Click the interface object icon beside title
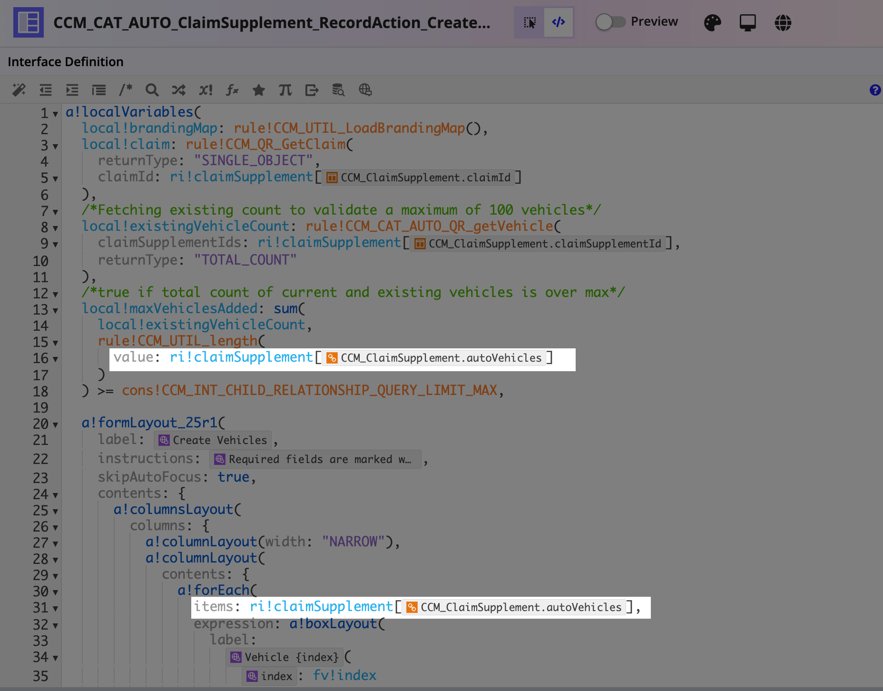Image resolution: width=883 pixels, height=691 pixels. click(x=29, y=22)
